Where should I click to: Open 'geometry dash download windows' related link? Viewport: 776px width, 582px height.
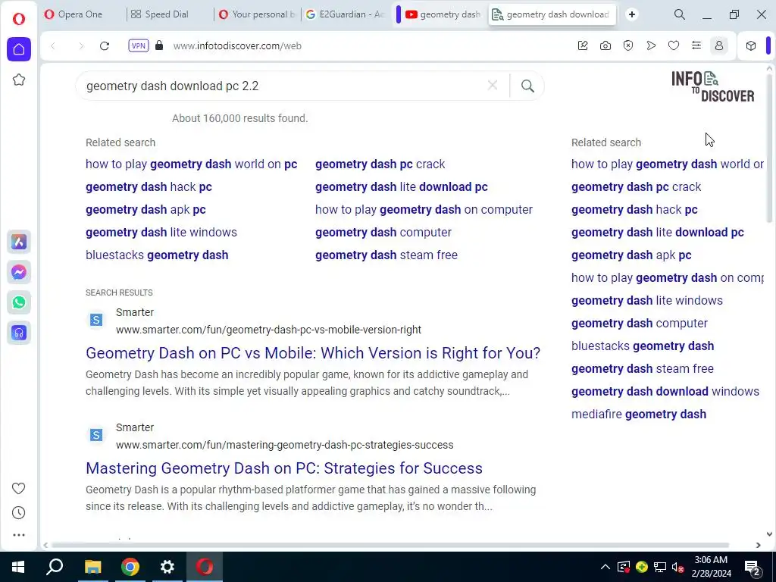[x=665, y=392]
